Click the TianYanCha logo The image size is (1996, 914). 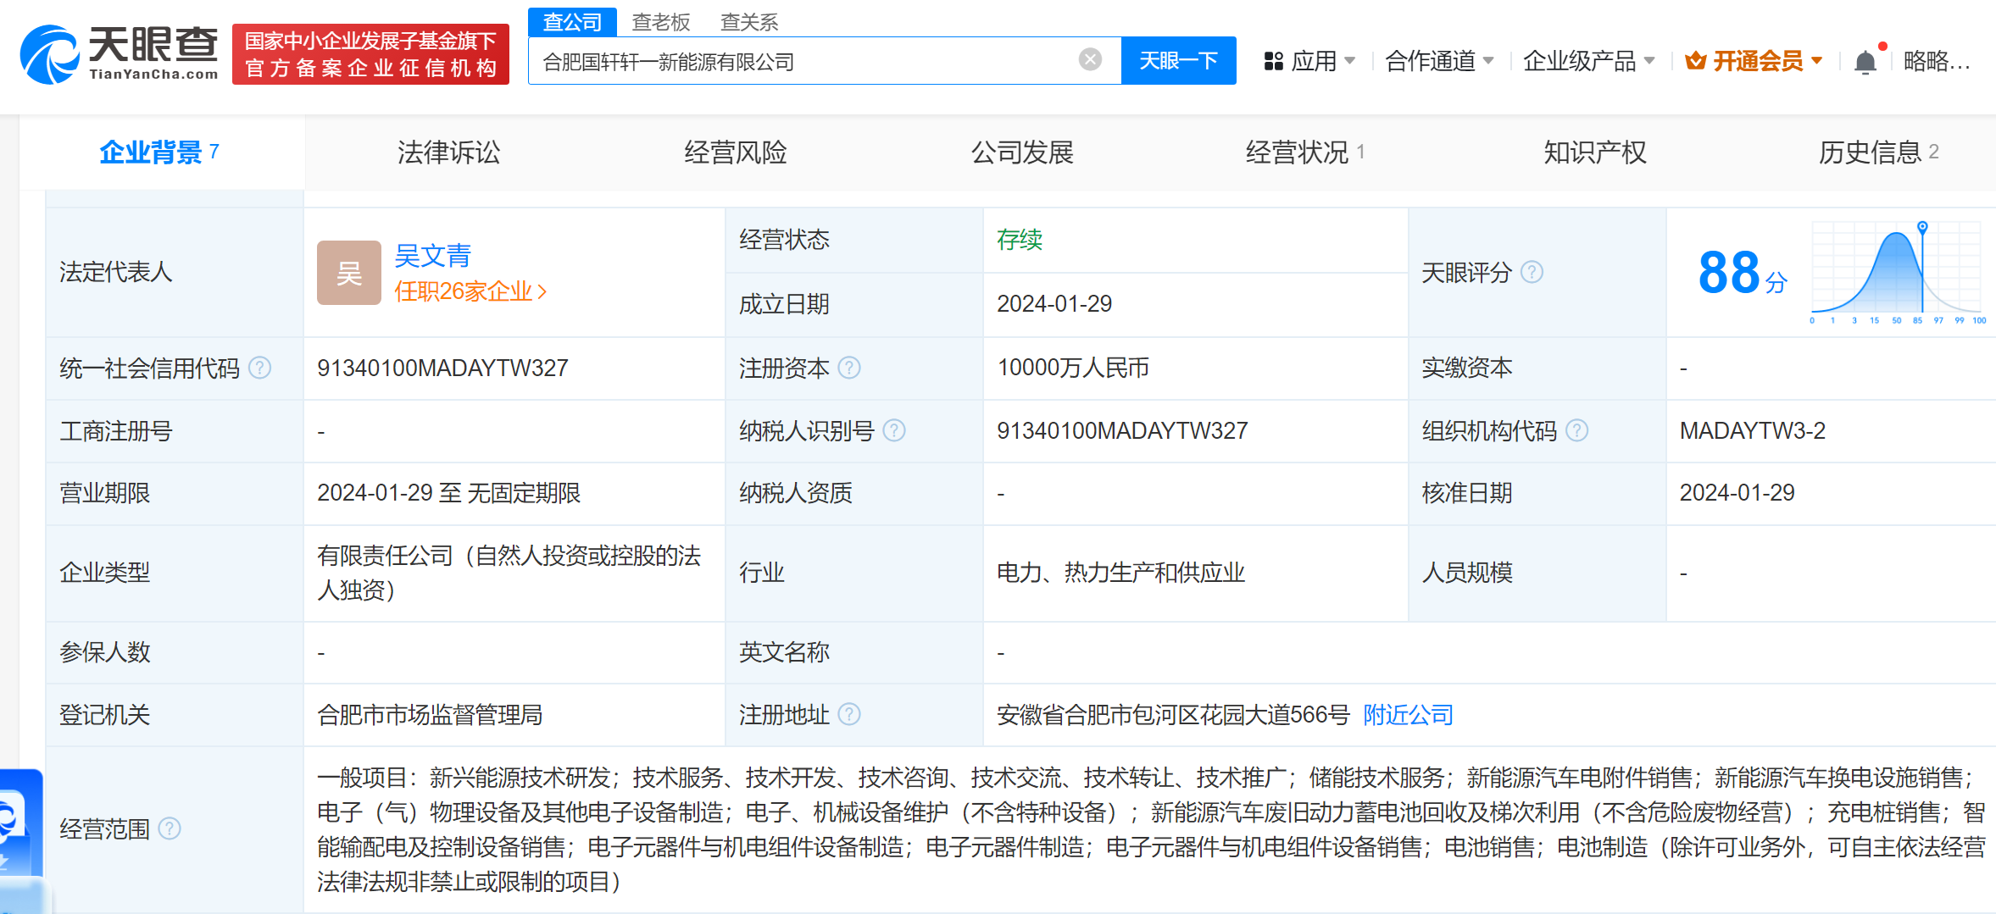[x=120, y=54]
